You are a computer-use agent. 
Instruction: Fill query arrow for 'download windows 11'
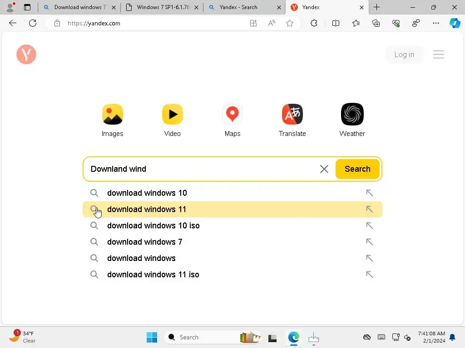click(x=369, y=209)
